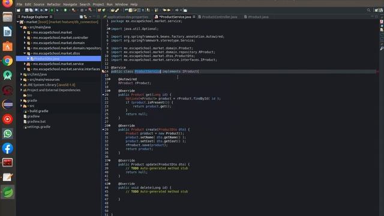
Task: Toggle the code fold at line 16 @Autowired
Action: coord(109,79)
